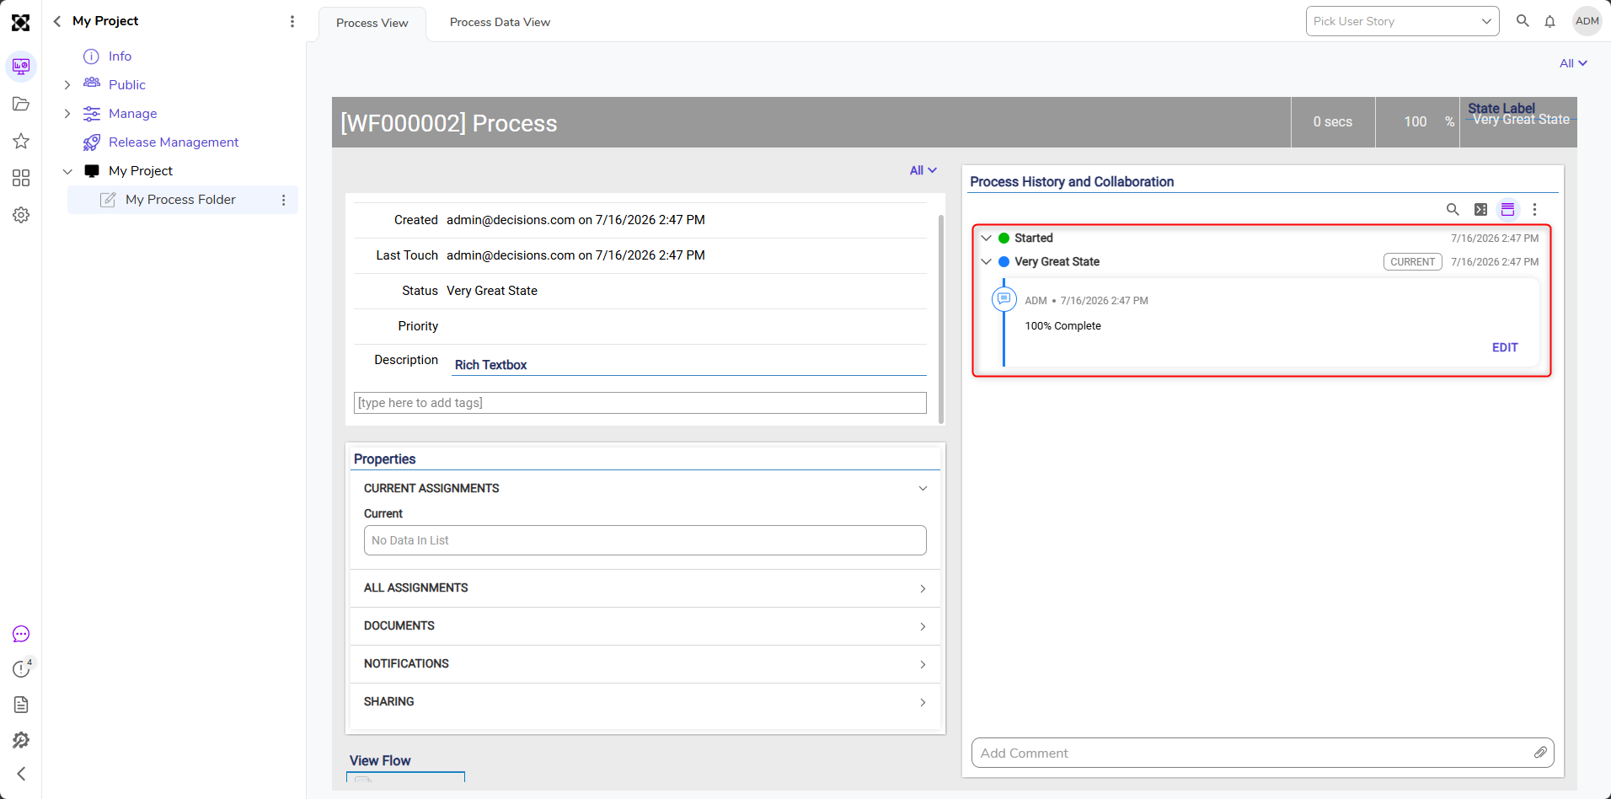Click the "100" percent header value
This screenshot has height=799, width=1611.
pyautogui.click(x=1416, y=122)
